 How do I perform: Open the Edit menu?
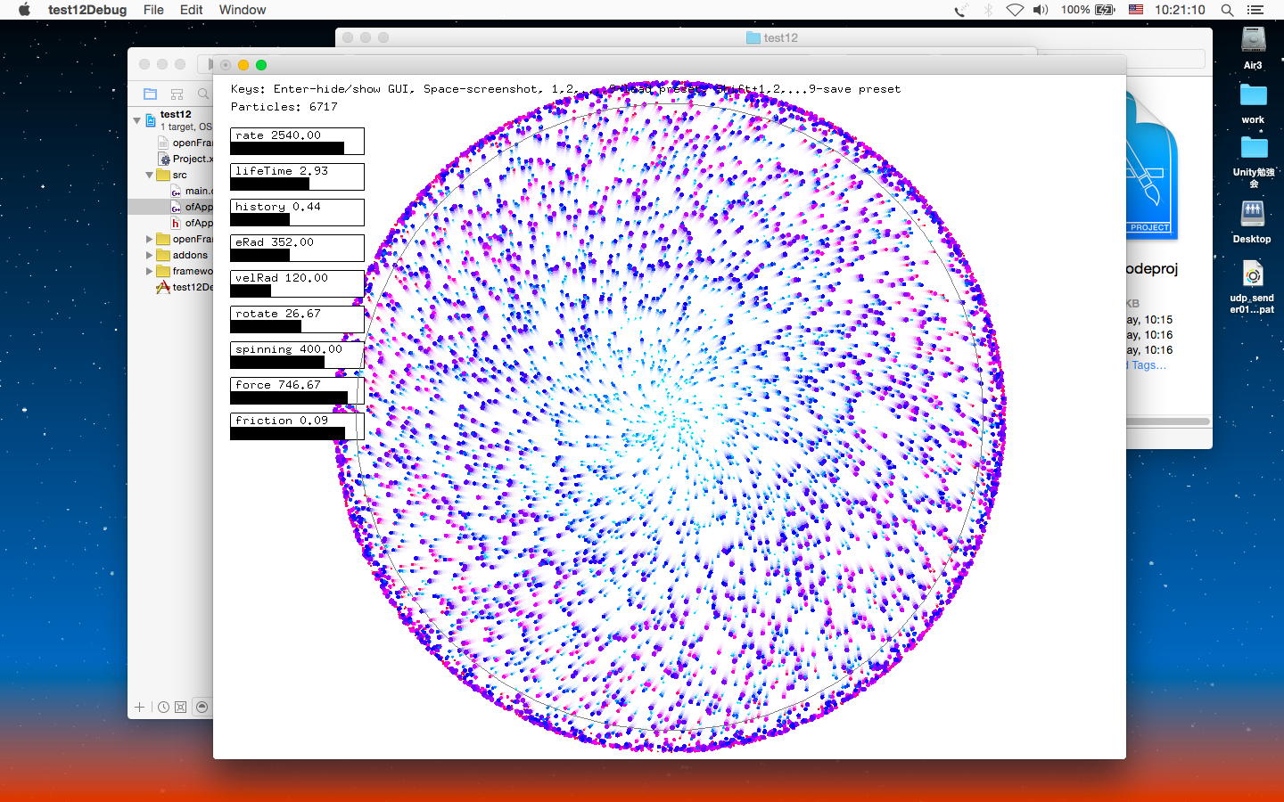(x=192, y=10)
